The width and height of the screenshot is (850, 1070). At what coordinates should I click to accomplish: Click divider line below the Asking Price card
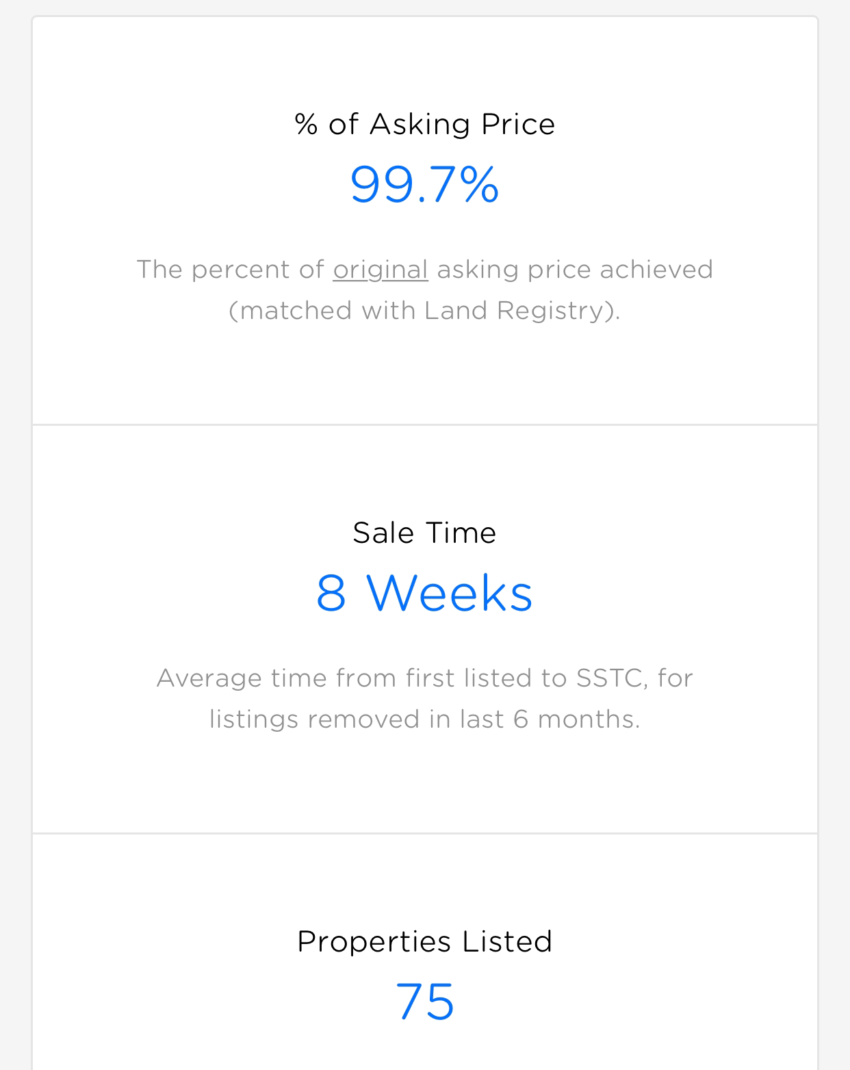coord(424,424)
